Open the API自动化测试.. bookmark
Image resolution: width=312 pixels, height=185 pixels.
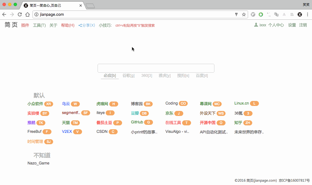[x=214, y=132]
